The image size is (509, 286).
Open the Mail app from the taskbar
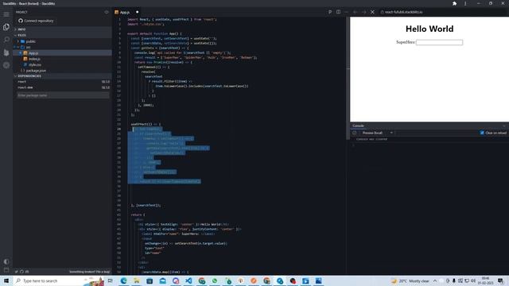(x=162, y=280)
